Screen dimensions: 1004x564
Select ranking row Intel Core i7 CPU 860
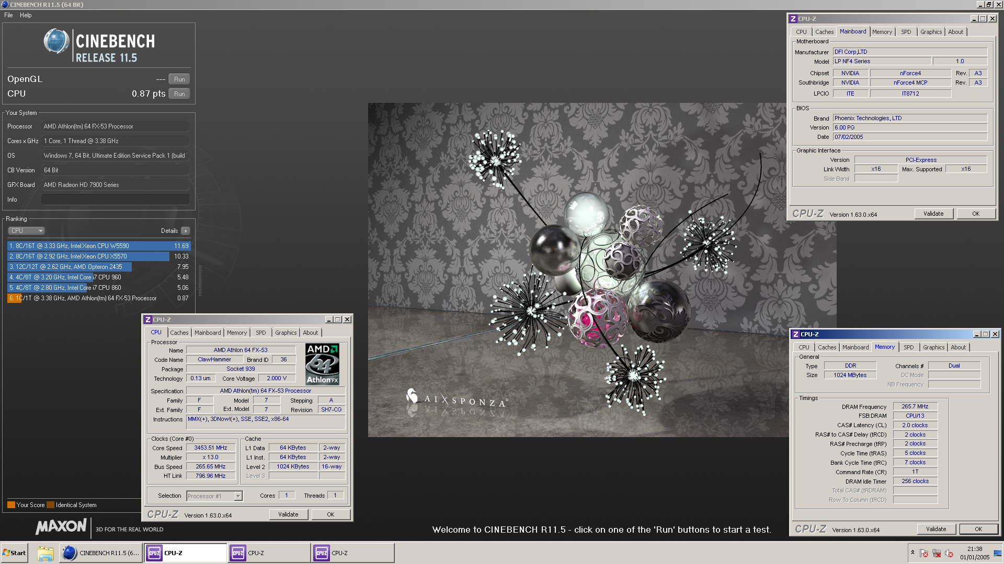click(99, 288)
